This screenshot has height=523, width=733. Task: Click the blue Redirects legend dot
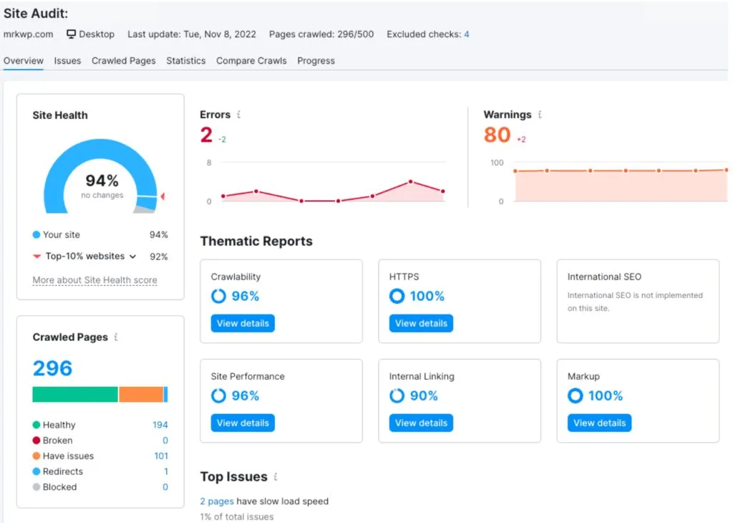[x=37, y=471]
